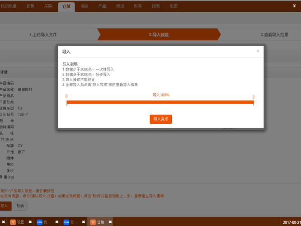Open the 财务 top menu
Screen dimensions: 301x226
coord(138,6)
